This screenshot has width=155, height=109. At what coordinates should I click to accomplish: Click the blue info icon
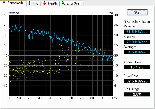point(29,3)
